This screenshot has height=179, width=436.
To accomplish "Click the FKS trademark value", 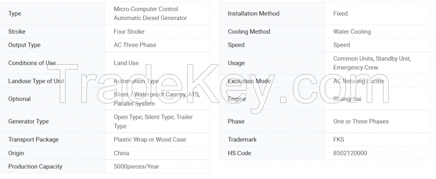I will tap(339, 139).
